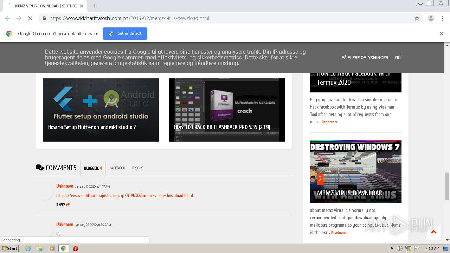
Task: Click the red back-to-top arrow button
Action: click(433, 232)
